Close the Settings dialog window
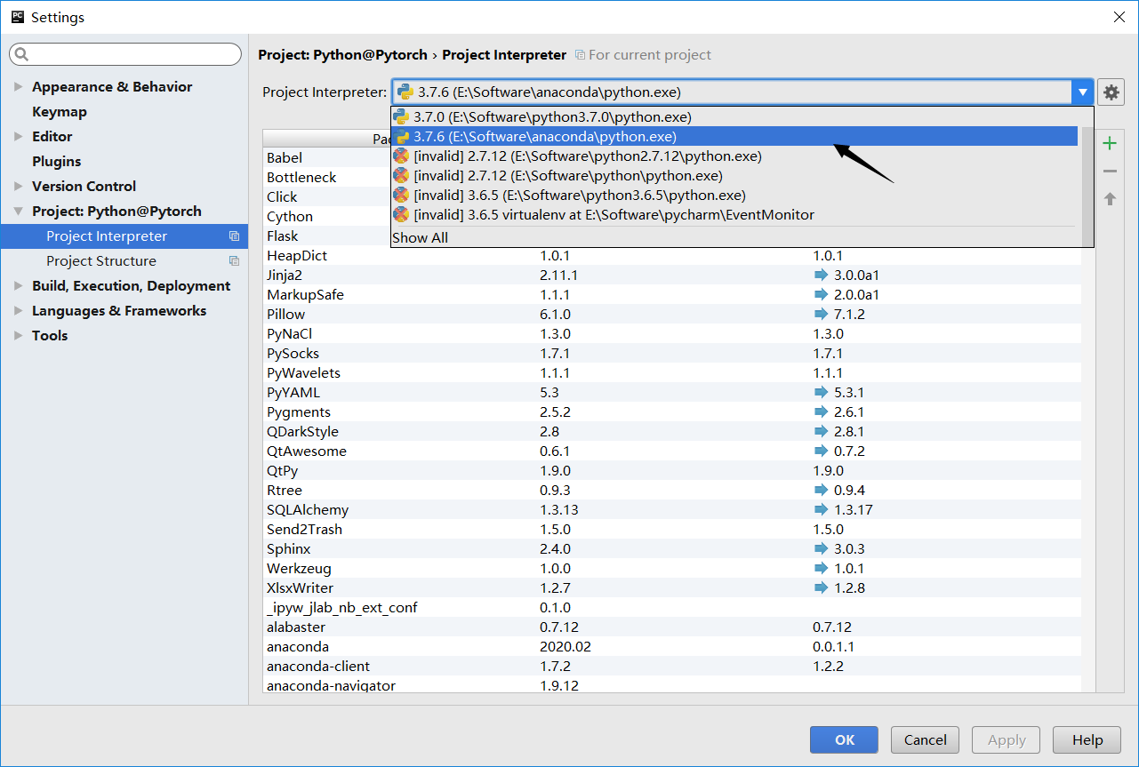1139x767 pixels. coord(1119,17)
